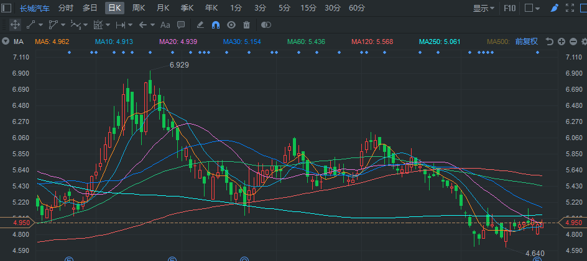
Task: Switch to the 5分 minute chart
Action: [x=284, y=8]
